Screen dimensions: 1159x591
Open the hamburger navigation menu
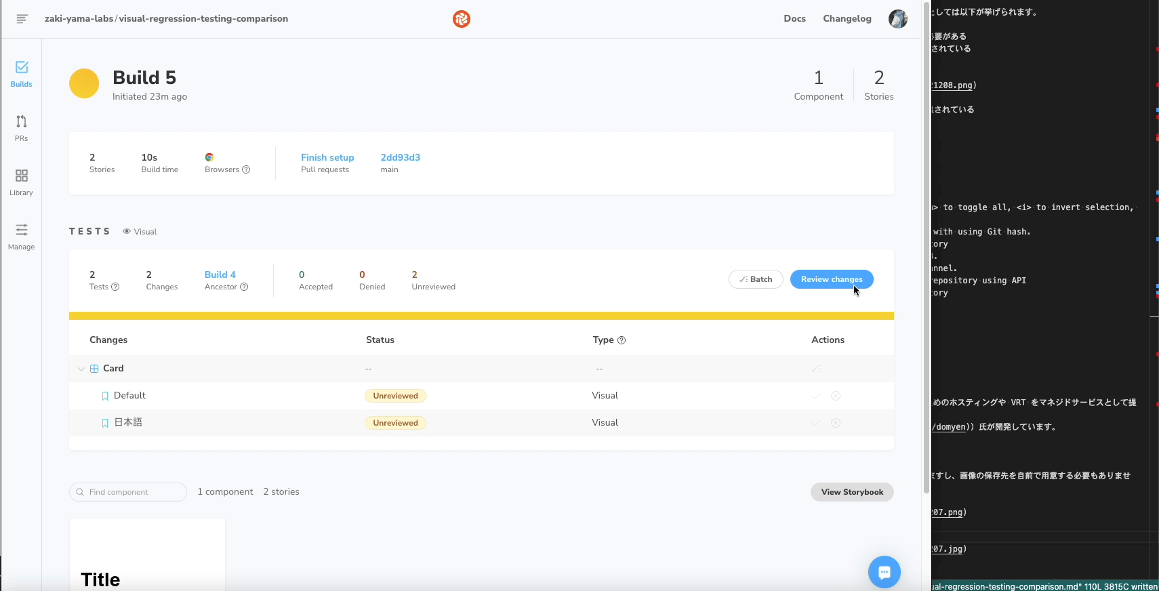(x=22, y=19)
